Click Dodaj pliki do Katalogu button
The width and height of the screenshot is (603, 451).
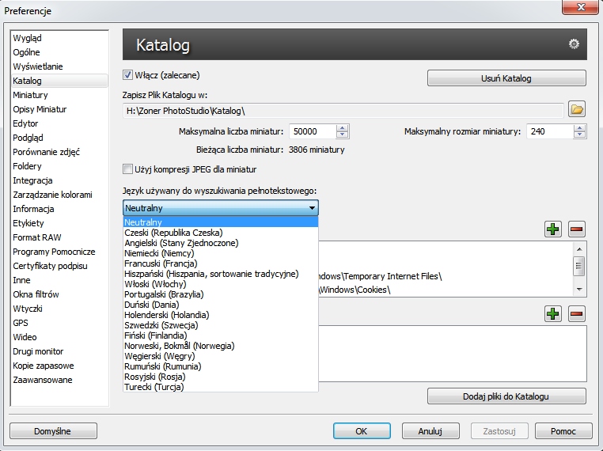pos(506,396)
